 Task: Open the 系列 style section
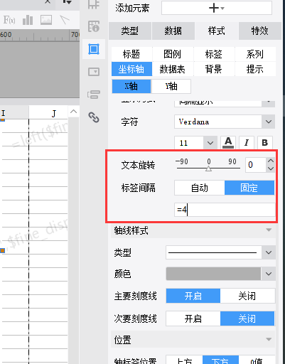point(255,54)
